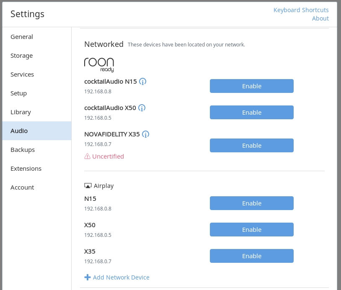Click the Airplay icon
Viewport: 341px width, 290px height.
tap(88, 186)
